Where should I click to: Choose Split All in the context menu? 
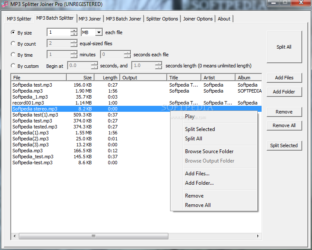[x=214, y=139]
